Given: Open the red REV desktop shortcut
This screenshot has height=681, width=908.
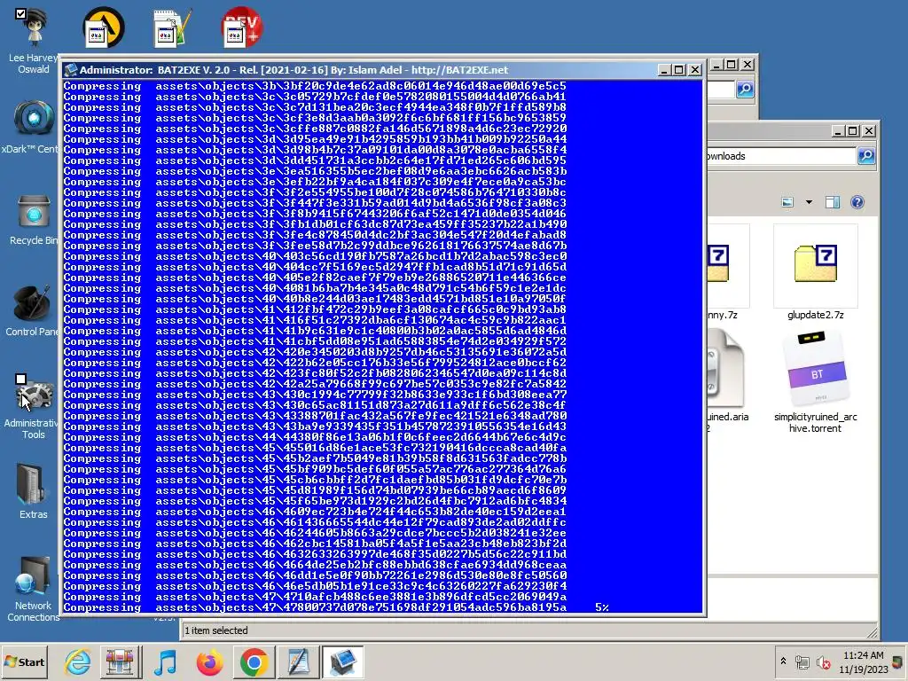Looking at the screenshot, I should [x=241, y=27].
